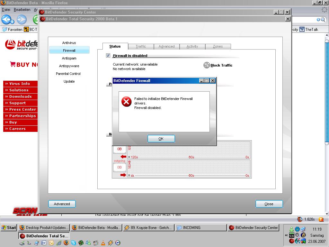This screenshot has width=329, height=247.
Task: Click the Start button
Action: tap(9, 228)
